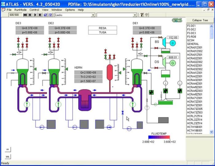Open the Lecks dropdown
This screenshot has width=215, height=166.
pos(93,15)
